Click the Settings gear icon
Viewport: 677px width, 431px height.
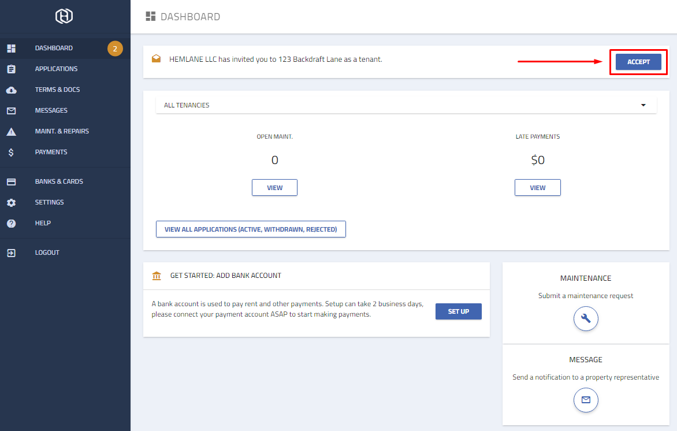[x=11, y=203]
